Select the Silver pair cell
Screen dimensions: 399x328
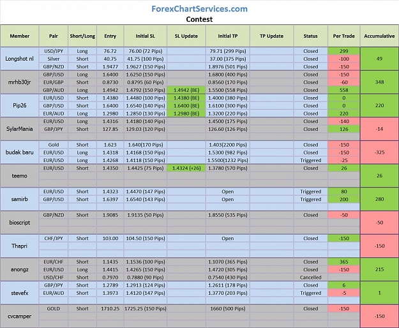point(54,59)
